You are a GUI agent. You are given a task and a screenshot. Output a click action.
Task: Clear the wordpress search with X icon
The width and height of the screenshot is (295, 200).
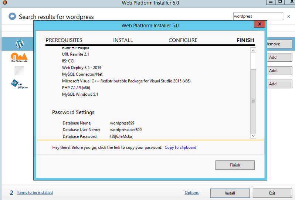pos(289,16)
